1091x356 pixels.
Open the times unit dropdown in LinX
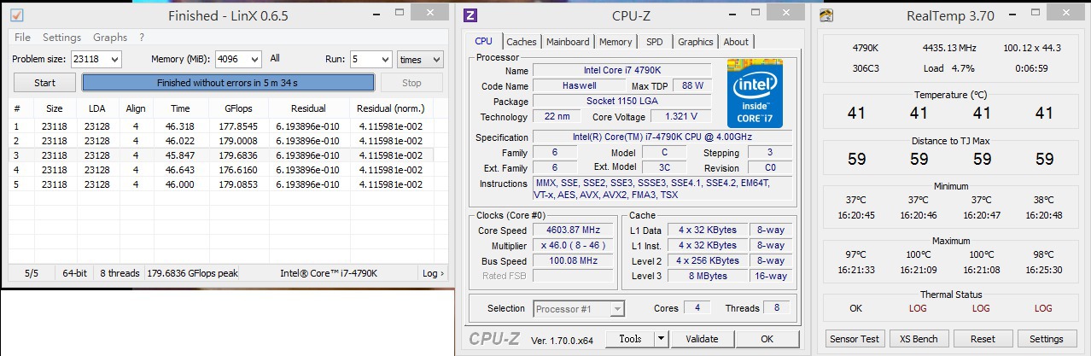[x=420, y=59]
